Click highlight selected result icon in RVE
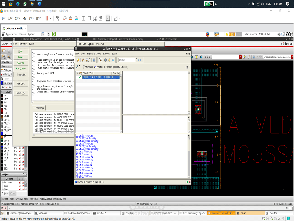294x221 pixels. 100,60
